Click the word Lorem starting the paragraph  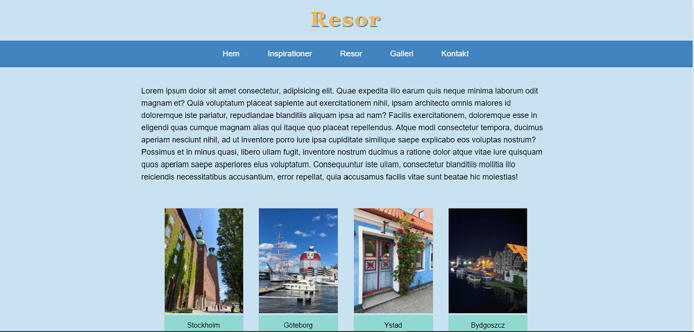click(x=152, y=91)
